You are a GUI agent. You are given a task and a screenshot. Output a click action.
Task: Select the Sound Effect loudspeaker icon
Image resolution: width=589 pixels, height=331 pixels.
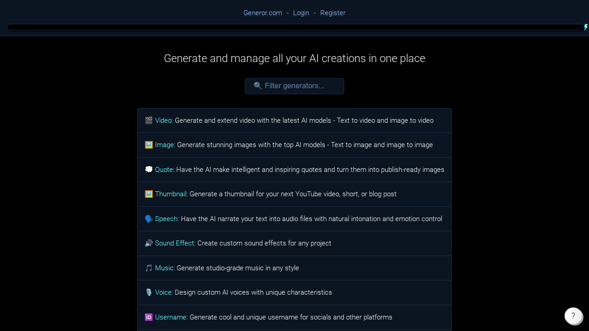tap(149, 243)
